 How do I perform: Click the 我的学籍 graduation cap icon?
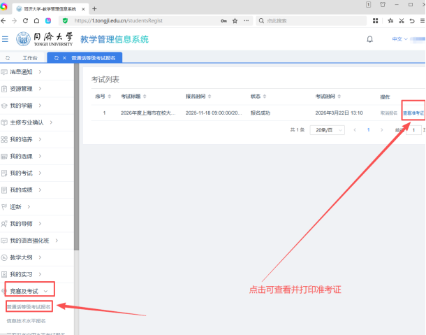click(4, 106)
